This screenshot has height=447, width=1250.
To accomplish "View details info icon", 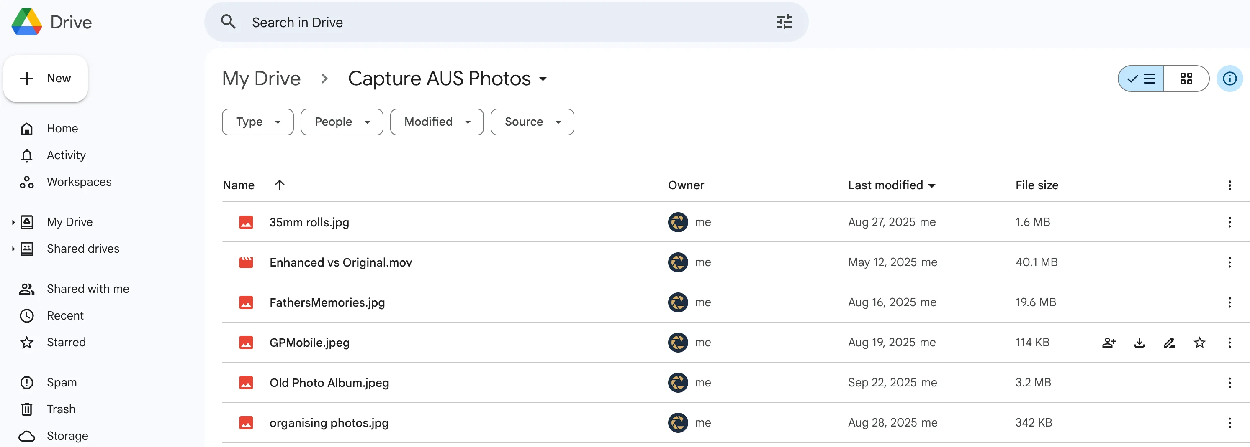I will tap(1229, 79).
